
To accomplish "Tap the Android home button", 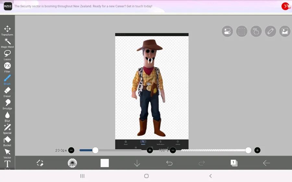I will (146, 176).
